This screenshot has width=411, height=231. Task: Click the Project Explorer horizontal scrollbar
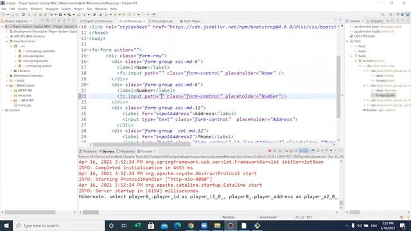tap(30, 212)
